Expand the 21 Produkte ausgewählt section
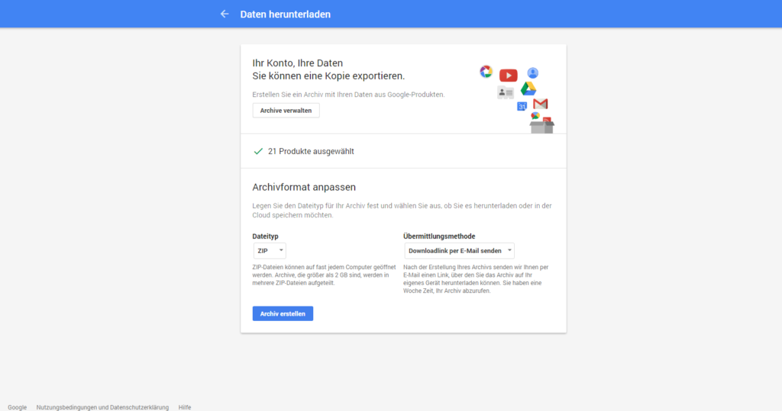 (x=311, y=151)
